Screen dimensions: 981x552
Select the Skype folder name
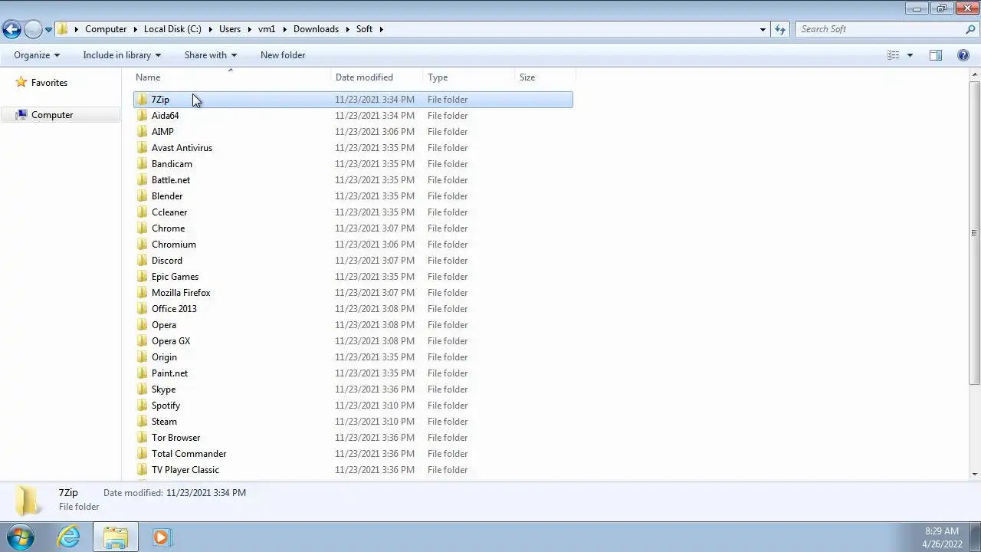click(x=163, y=389)
